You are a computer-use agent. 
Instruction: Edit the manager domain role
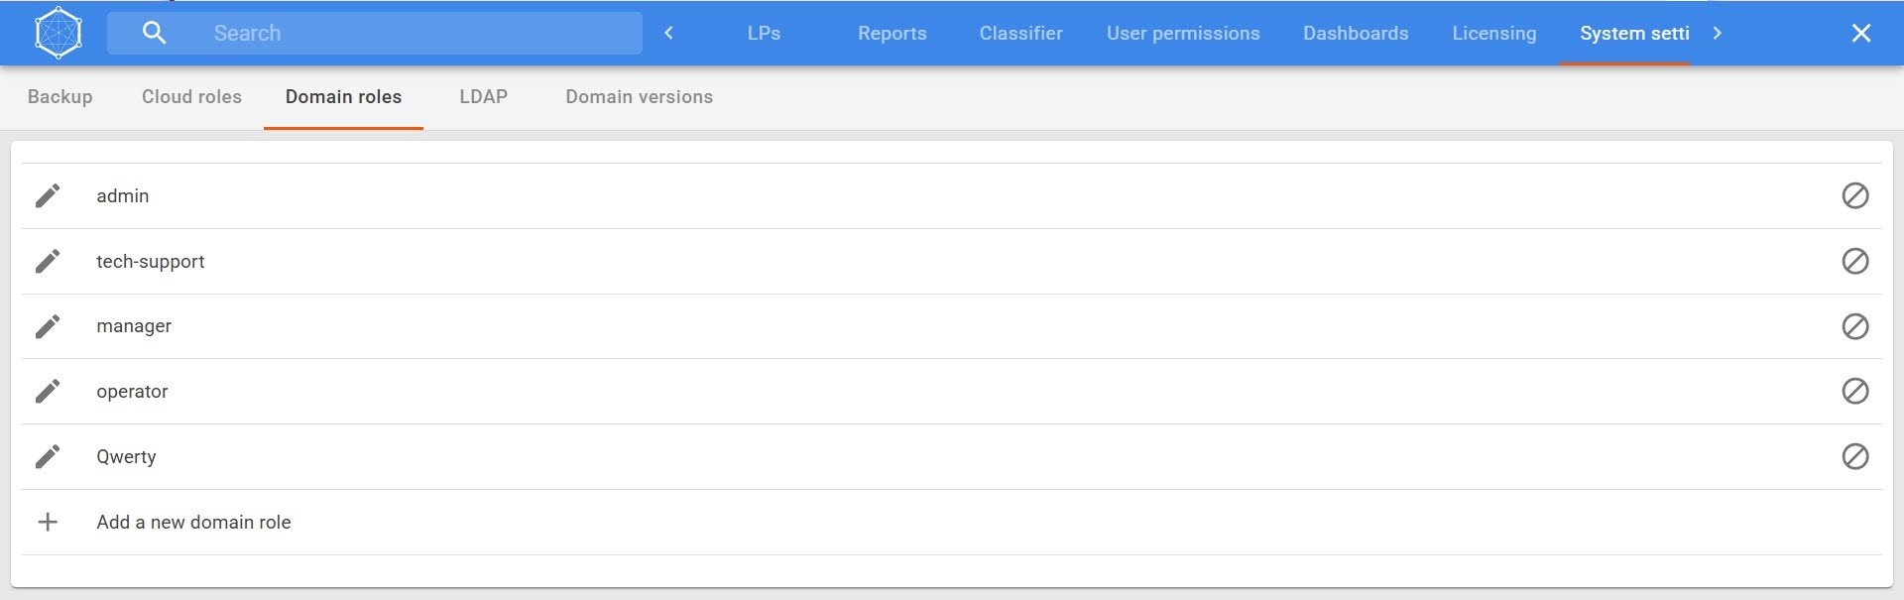[x=48, y=326]
